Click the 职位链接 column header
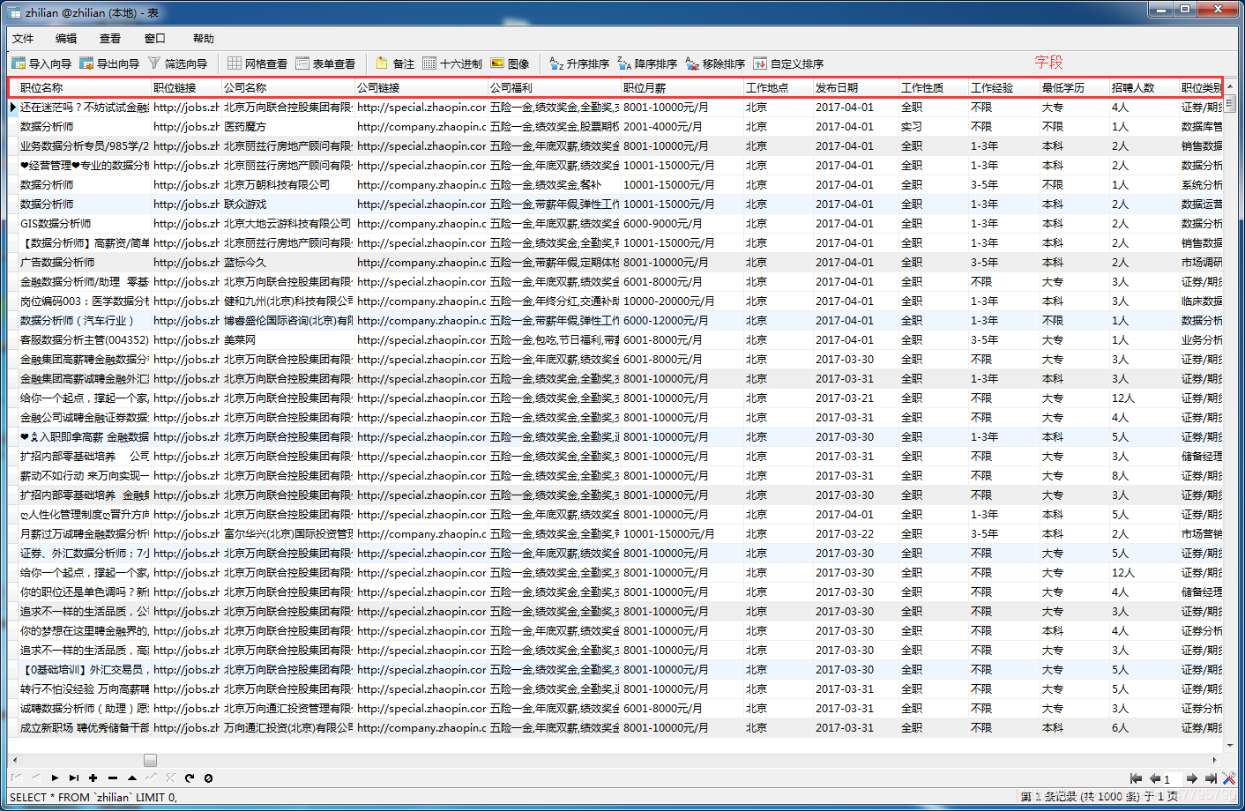The image size is (1245, 811). (x=187, y=87)
